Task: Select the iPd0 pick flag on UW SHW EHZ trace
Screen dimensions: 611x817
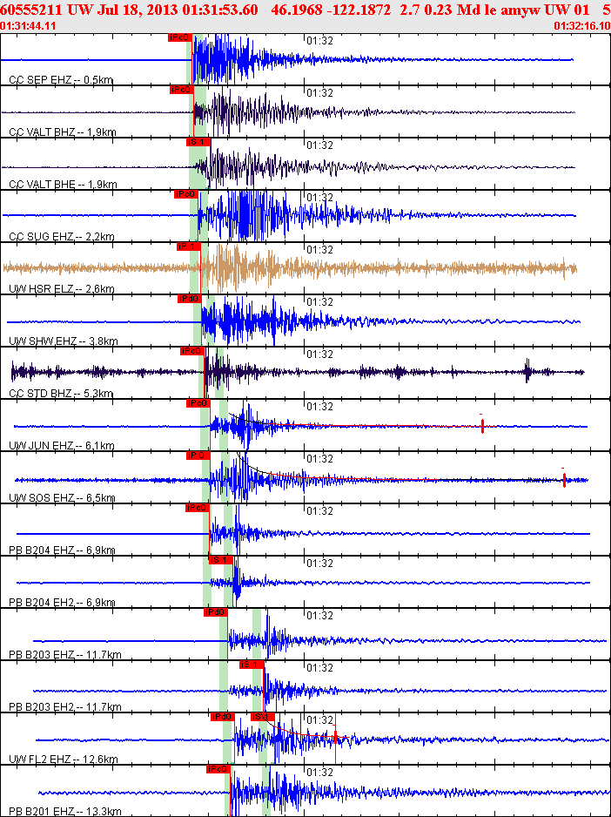Action: (190, 299)
